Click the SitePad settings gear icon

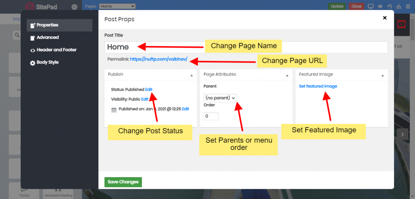(75, 7)
